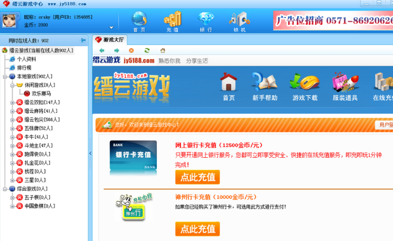Collapse the 综合游戏 tree node
The height and width of the screenshot is (241, 393).
[x=5, y=189]
